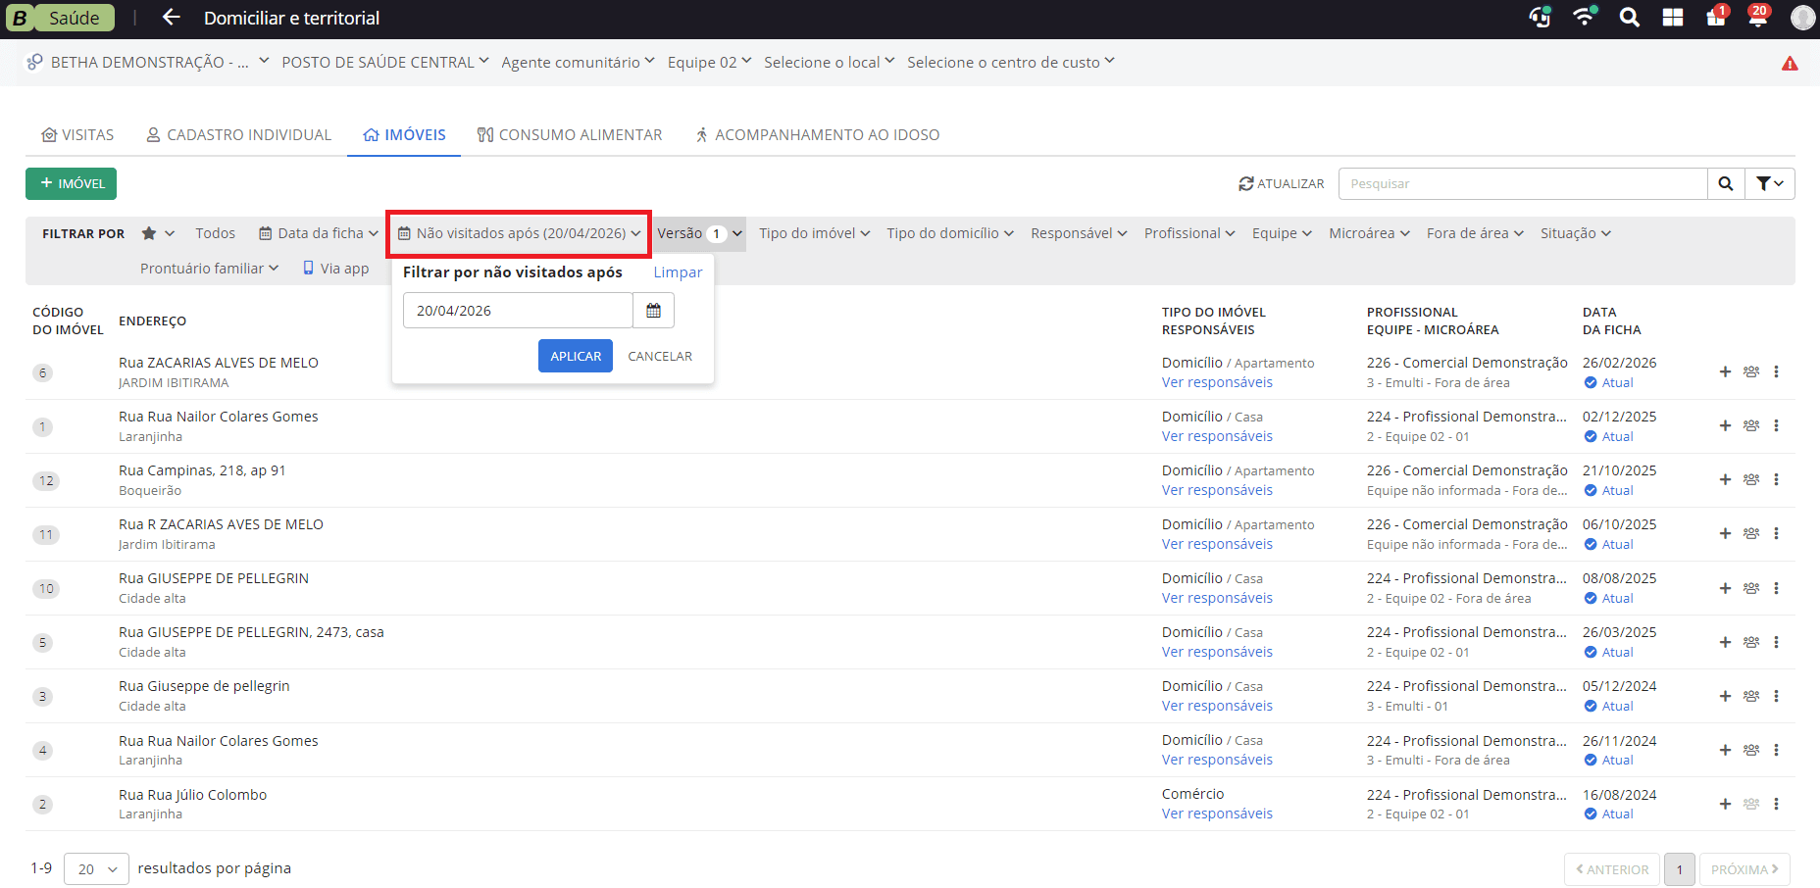Open family group icon for imóvel 3 row
This screenshot has height=888, width=1820.
[1751, 696]
